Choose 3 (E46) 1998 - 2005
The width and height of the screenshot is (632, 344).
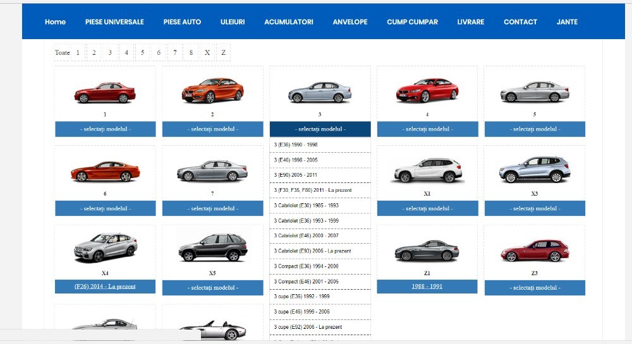(320, 160)
